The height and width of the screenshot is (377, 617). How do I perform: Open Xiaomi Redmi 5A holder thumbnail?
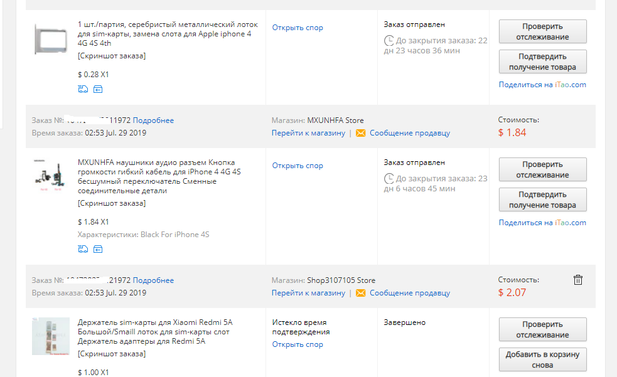(51, 336)
